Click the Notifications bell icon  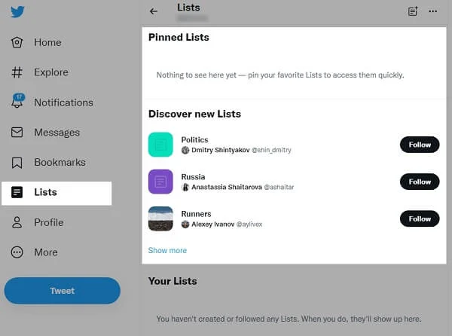click(17, 102)
